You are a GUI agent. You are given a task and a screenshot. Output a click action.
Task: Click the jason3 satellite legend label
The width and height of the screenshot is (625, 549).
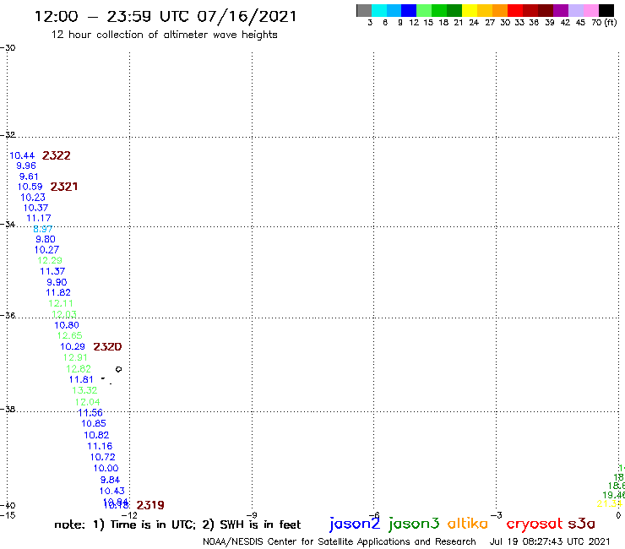(414, 524)
